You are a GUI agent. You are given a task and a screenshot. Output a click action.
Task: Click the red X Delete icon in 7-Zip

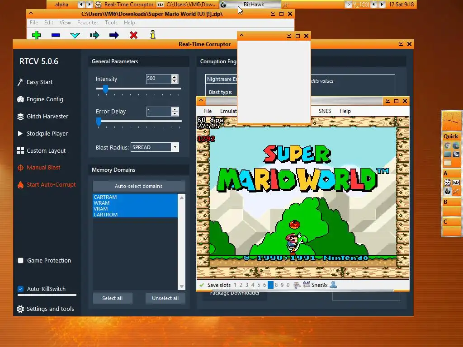click(x=133, y=35)
